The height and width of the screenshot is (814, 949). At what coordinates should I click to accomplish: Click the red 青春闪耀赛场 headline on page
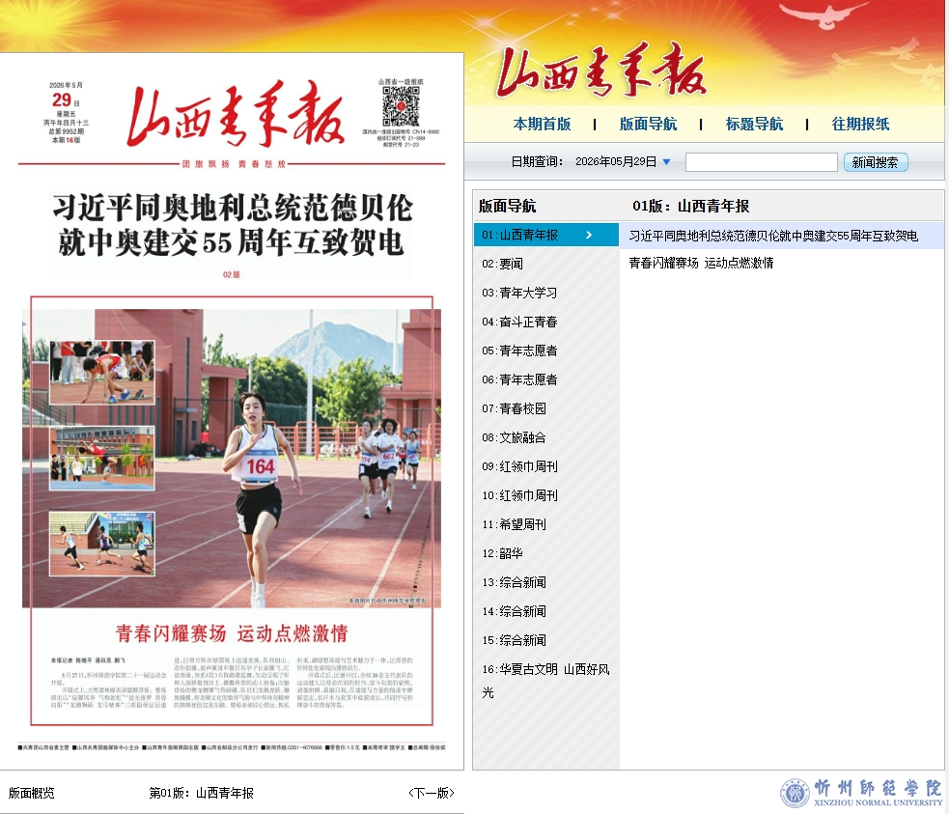tap(232, 633)
